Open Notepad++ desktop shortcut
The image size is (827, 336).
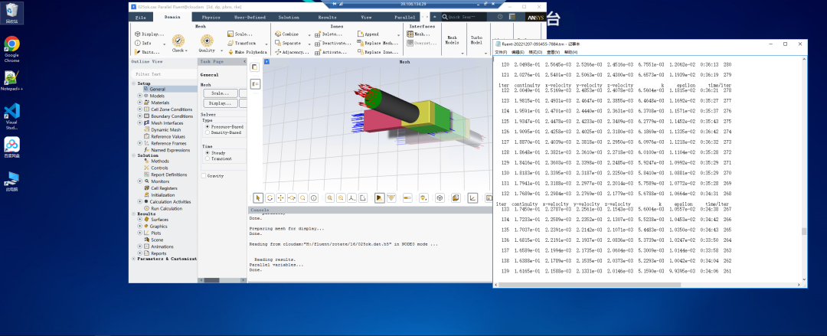tap(11, 80)
